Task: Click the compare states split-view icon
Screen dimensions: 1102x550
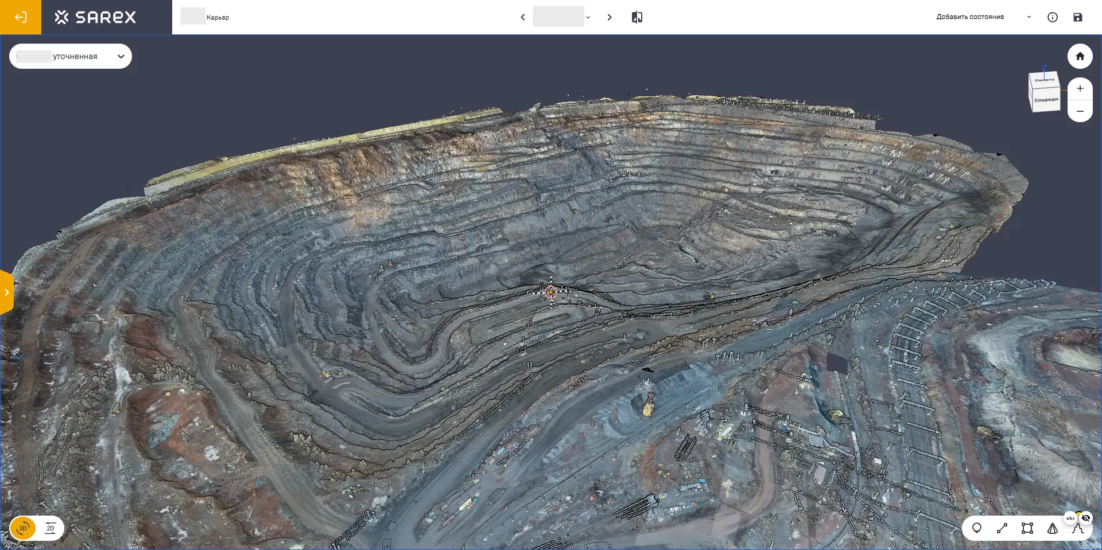Action: pyautogui.click(x=637, y=17)
